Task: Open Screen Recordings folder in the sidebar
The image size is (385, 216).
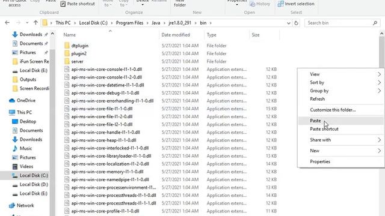Action: coord(34,88)
